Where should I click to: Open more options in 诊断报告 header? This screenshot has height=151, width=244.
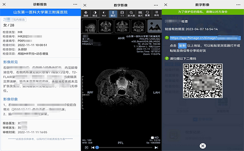point(75,4)
